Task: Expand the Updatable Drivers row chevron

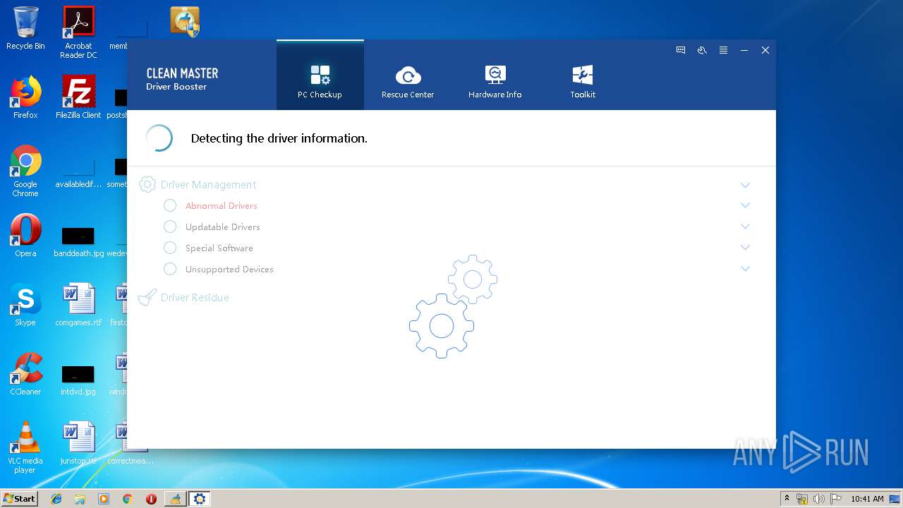Action: pyautogui.click(x=745, y=226)
